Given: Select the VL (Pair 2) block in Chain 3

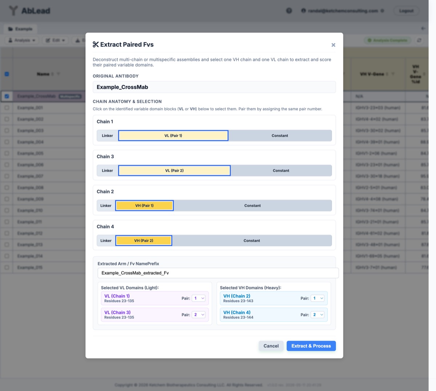Looking at the screenshot, I should coord(174,170).
